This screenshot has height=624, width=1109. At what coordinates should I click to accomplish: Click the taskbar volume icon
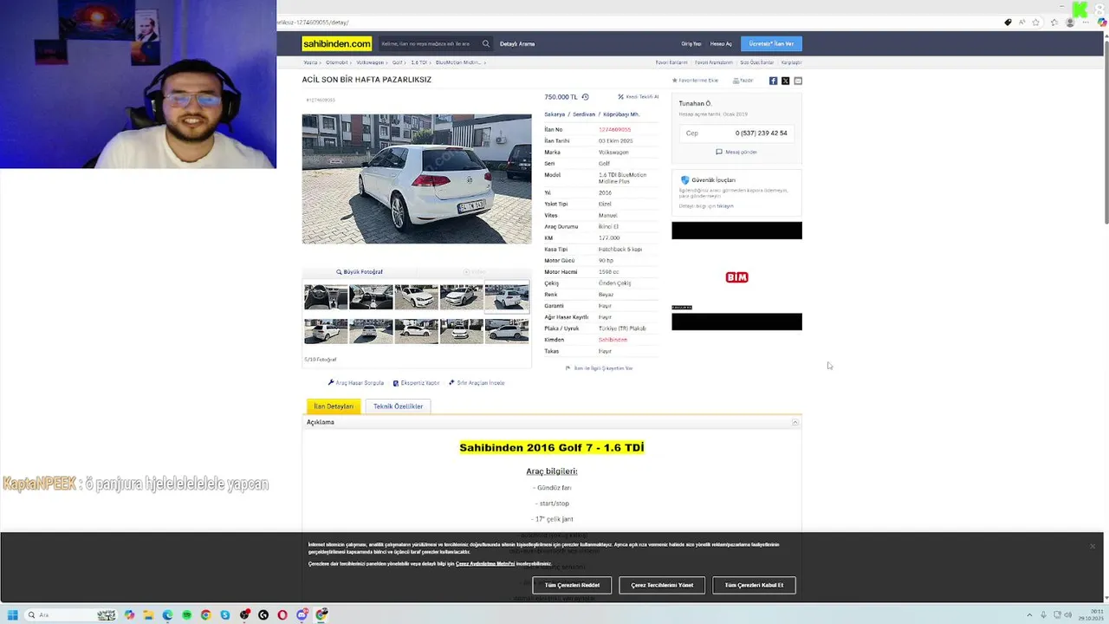[x=1068, y=615]
